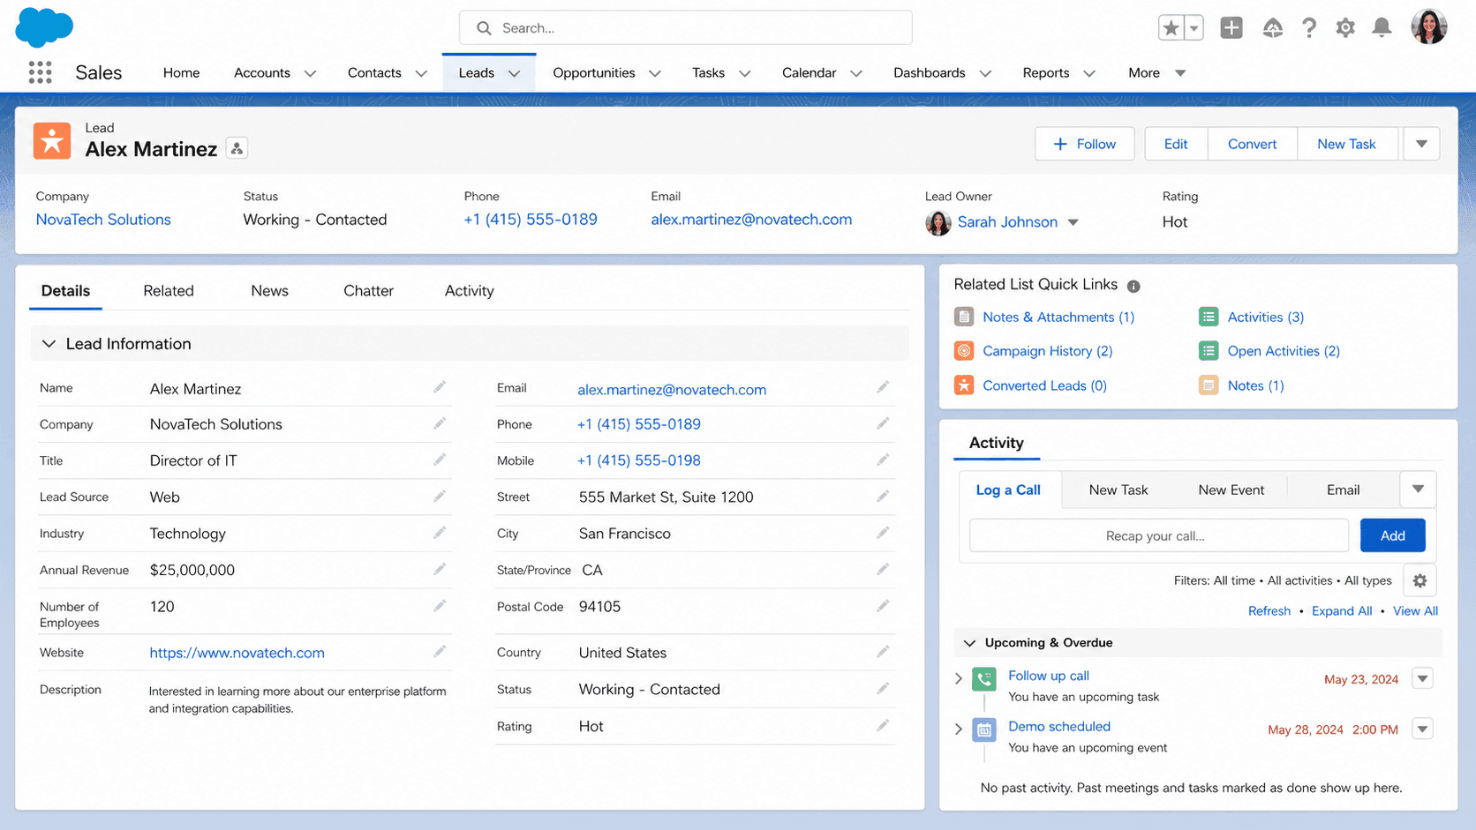Go to the Home navigation tab

[181, 73]
